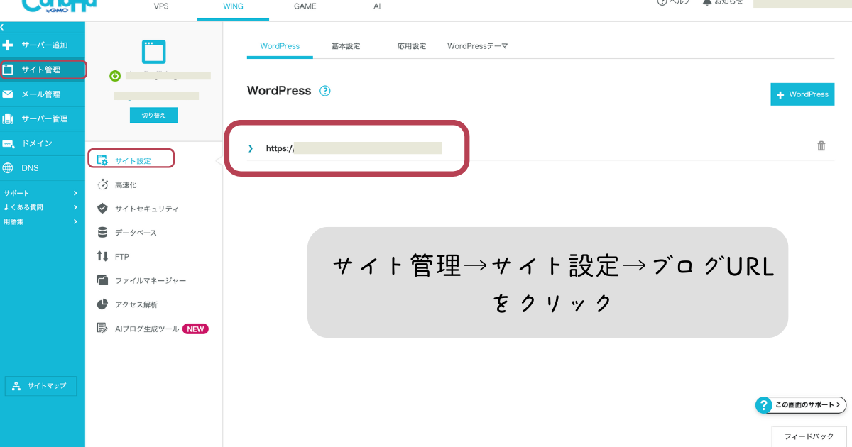Viewport: 852px width, 447px height.
Task: Click the AIブログ生成ツール icon
Action: pyautogui.click(x=102, y=329)
